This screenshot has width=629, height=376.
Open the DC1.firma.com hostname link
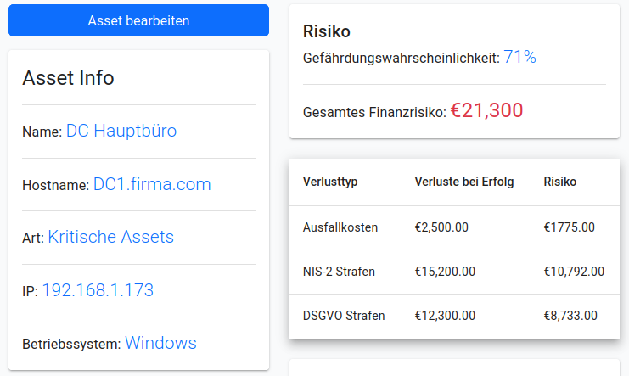tap(152, 184)
